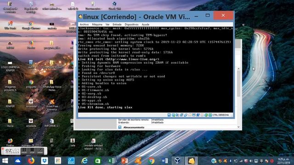Select the WhatsApp Voice Notes folder on the desktop
This screenshot has width=294, height=165.
pos(52,85)
